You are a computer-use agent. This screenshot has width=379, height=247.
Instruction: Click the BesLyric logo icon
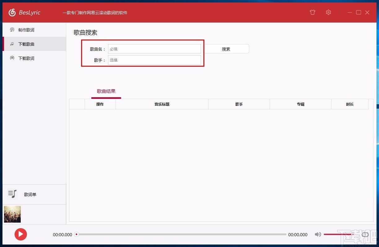click(12, 12)
